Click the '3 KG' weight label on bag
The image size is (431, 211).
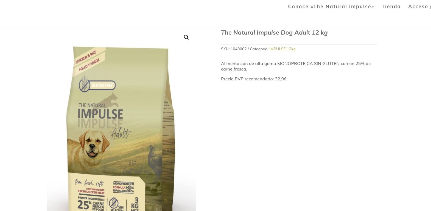135,204
